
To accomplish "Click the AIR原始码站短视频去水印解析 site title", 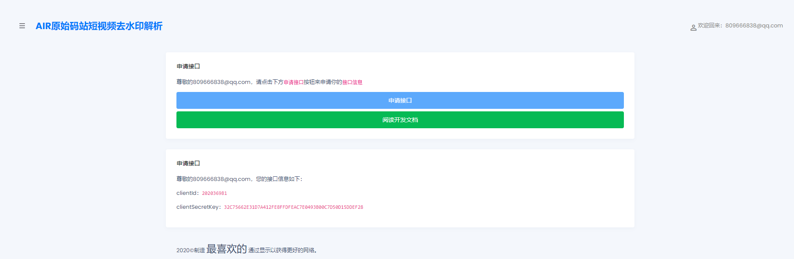I will point(99,26).
